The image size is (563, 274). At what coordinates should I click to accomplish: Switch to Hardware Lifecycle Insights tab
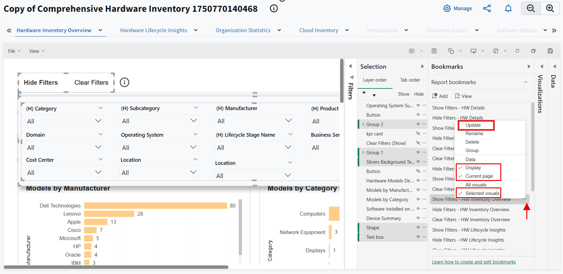coord(153,31)
